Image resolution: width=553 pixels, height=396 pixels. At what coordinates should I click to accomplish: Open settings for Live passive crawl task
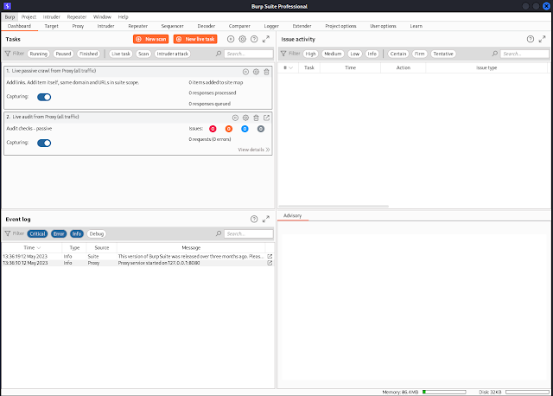click(256, 72)
